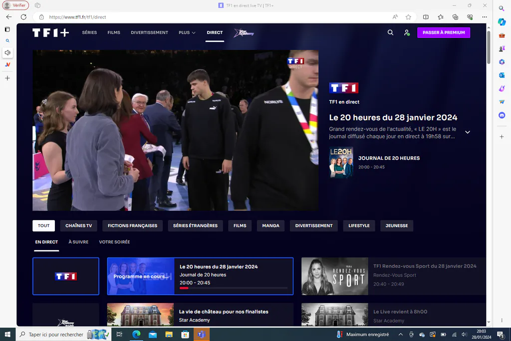The width and height of the screenshot is (511, 341).
Task: Open Outlook icon in Edge sidebar
Action: pyautogui.click(x=502, y=75)
